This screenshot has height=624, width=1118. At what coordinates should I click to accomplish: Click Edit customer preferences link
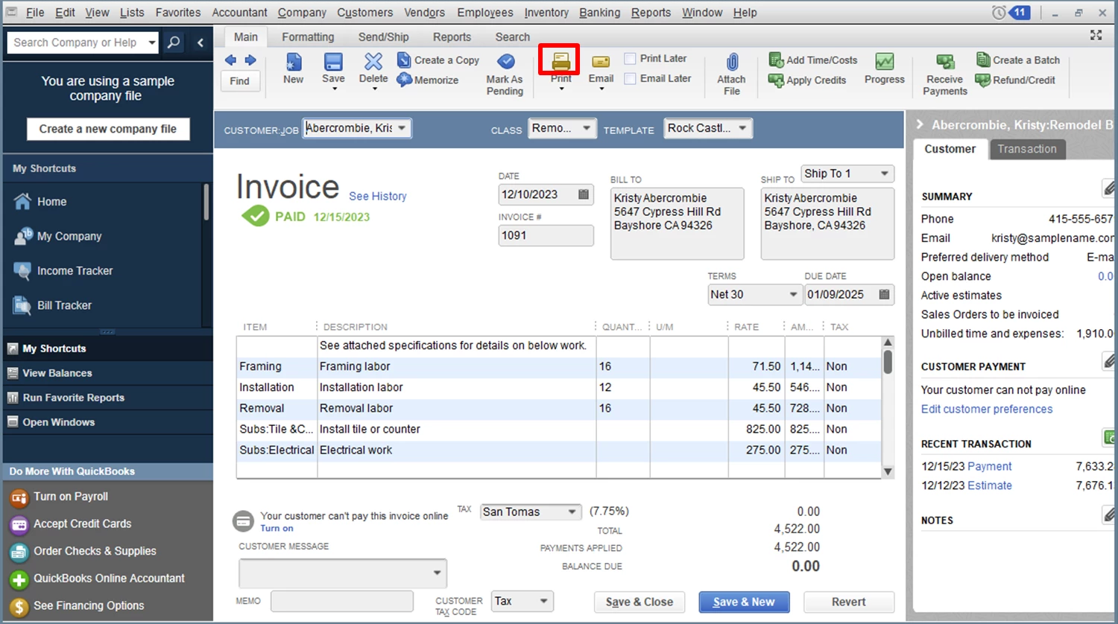click(987, 409)
